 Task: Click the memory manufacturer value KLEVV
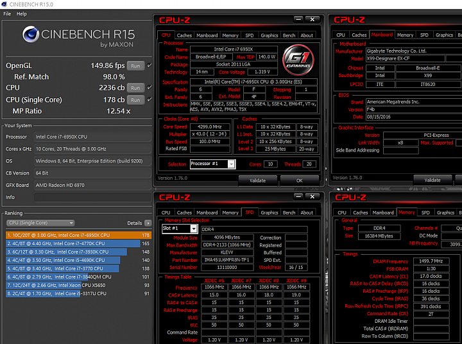(x=227, y=253)
